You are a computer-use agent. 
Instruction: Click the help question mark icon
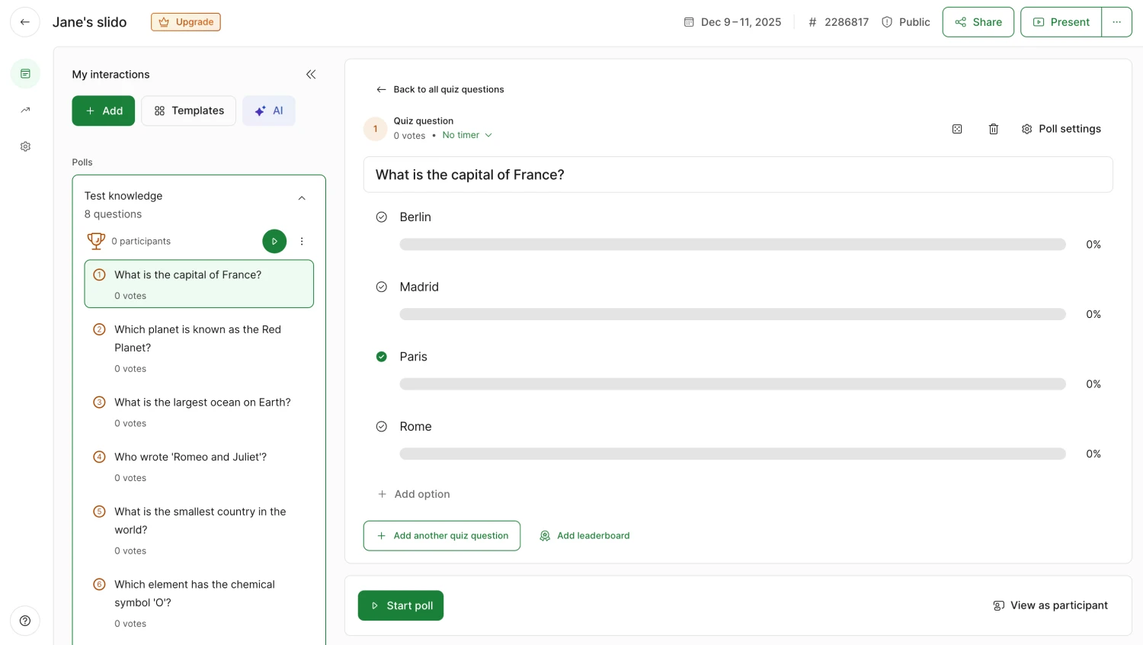pos(25,621)
